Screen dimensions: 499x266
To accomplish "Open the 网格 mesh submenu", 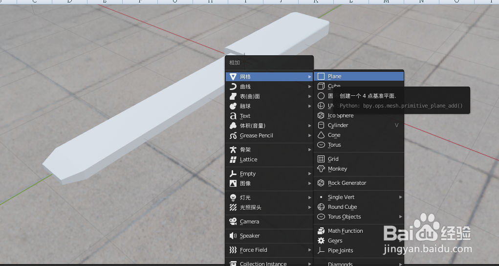I will pos(269,77).
